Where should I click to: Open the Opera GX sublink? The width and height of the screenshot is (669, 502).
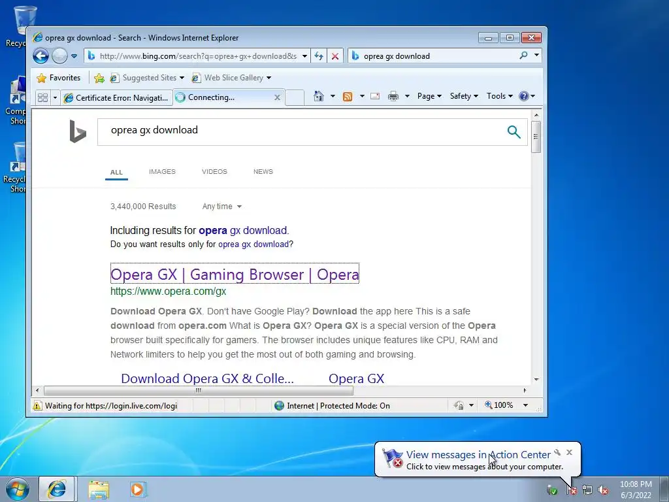[x=356, y=378]
